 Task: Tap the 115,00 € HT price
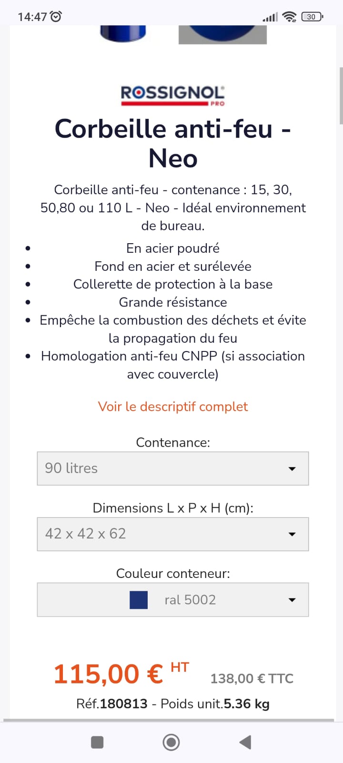tap(121, 674)
